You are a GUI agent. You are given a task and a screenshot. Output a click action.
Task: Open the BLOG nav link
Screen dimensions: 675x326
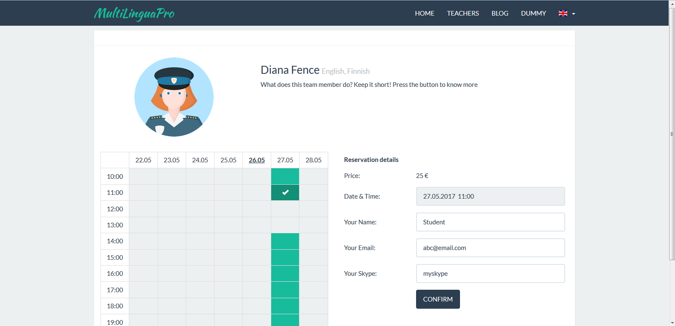coord(500,13)
